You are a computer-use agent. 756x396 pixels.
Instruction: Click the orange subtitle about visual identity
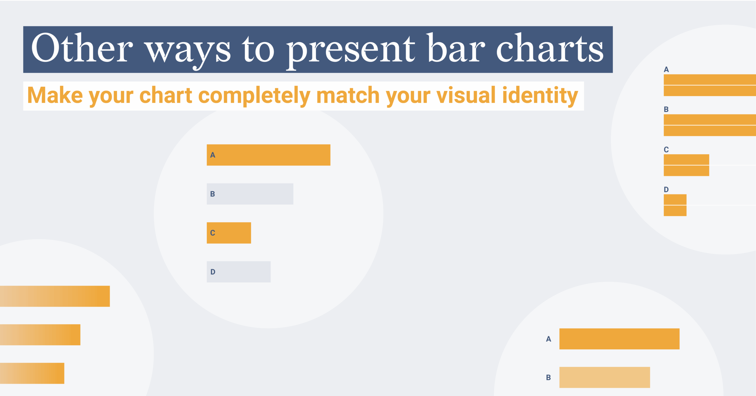[x=303, y=96]
